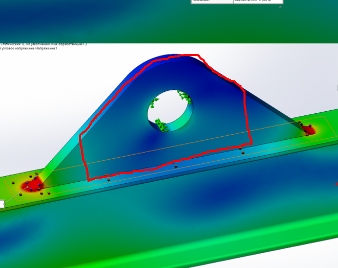Click probe point beneath outline's right bottom corner

[243, 153]
